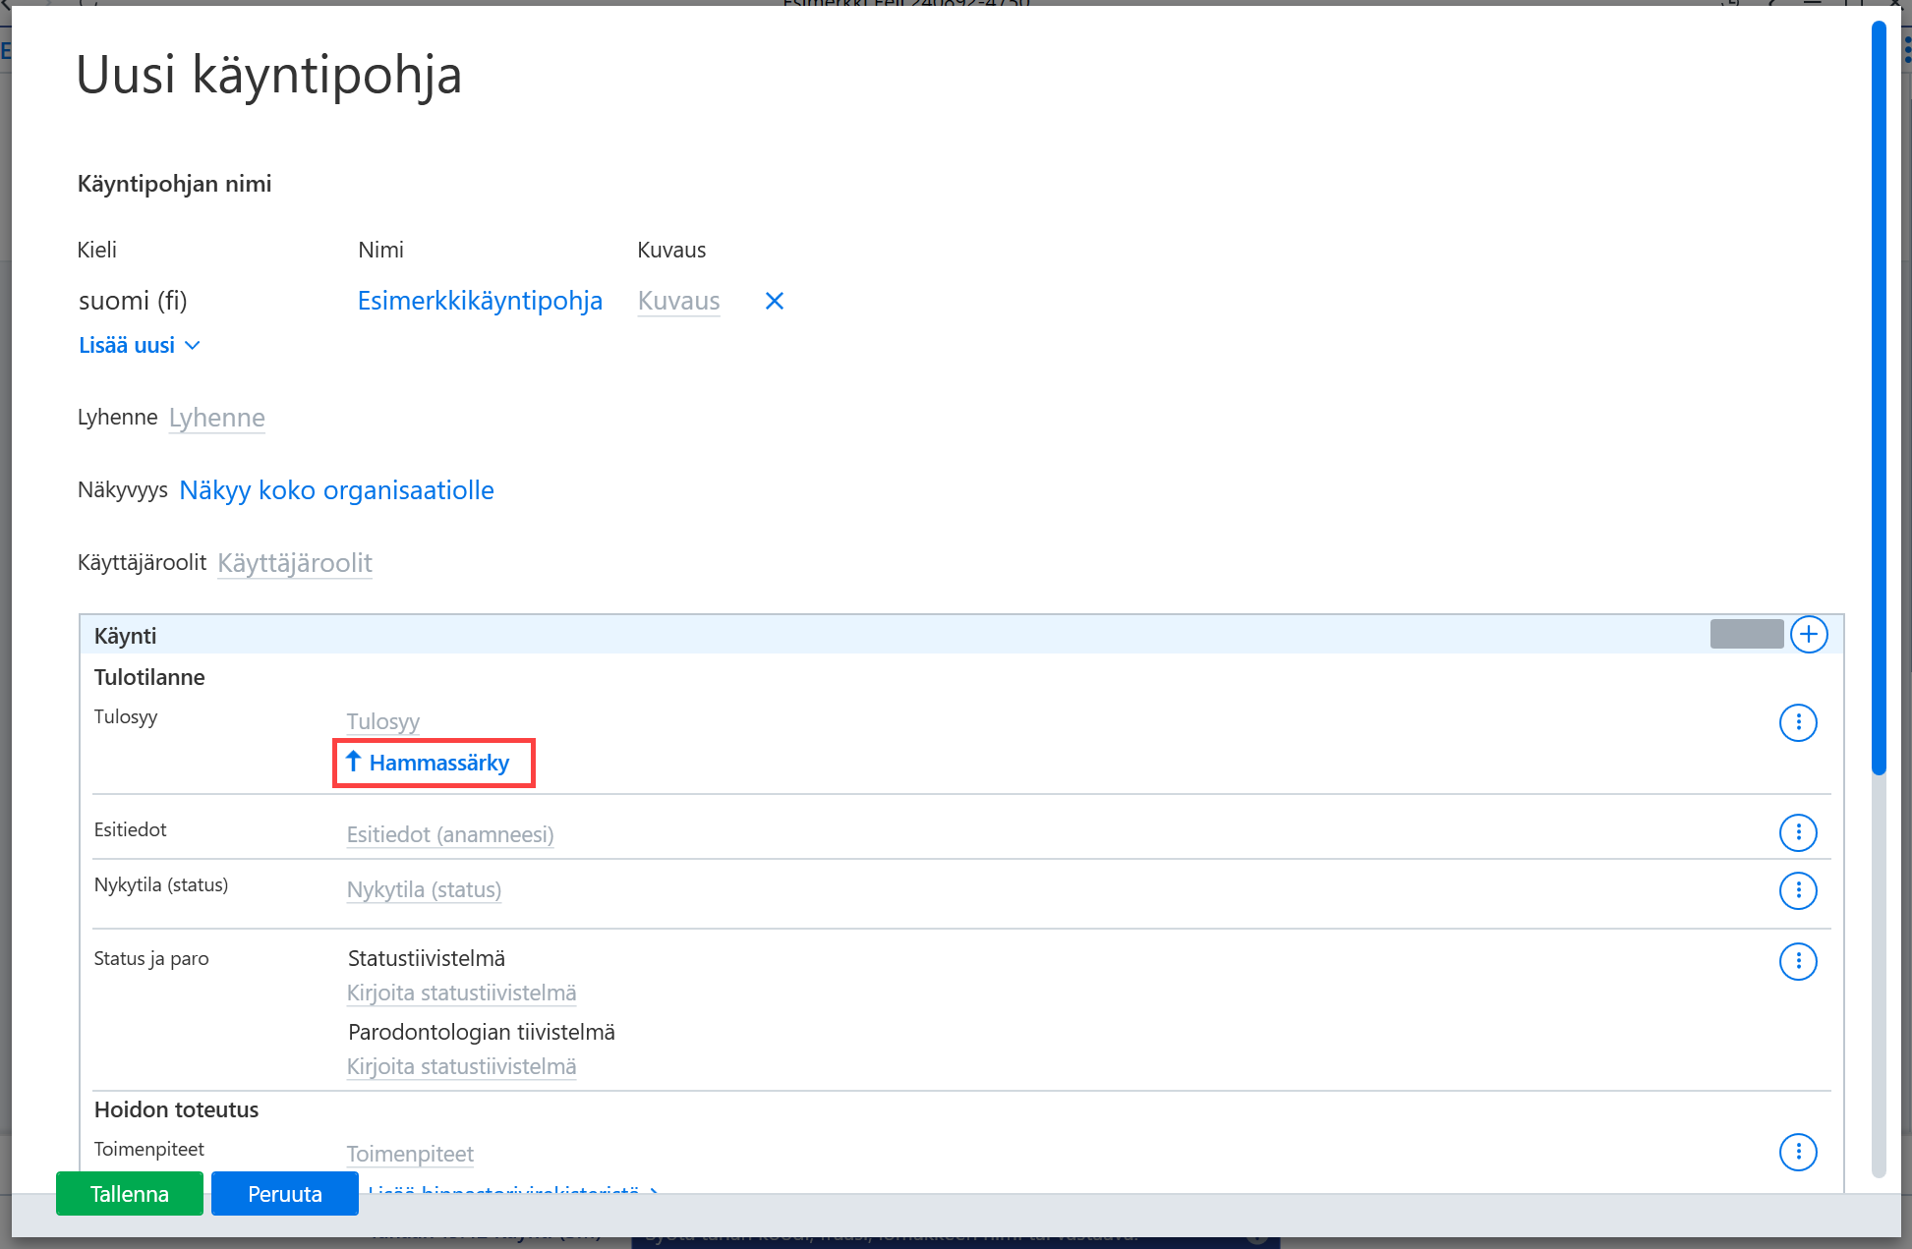Select the Hammassärky suggestion
This screenshot has width=1912, height=1249.
click(429, 763)
